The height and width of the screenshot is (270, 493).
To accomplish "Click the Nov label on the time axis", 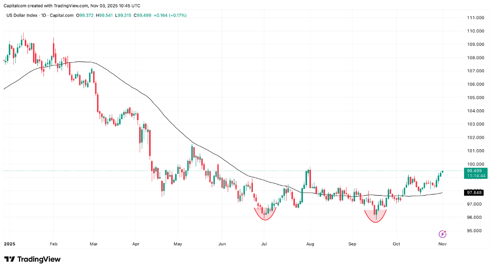I will pos(442,244).
